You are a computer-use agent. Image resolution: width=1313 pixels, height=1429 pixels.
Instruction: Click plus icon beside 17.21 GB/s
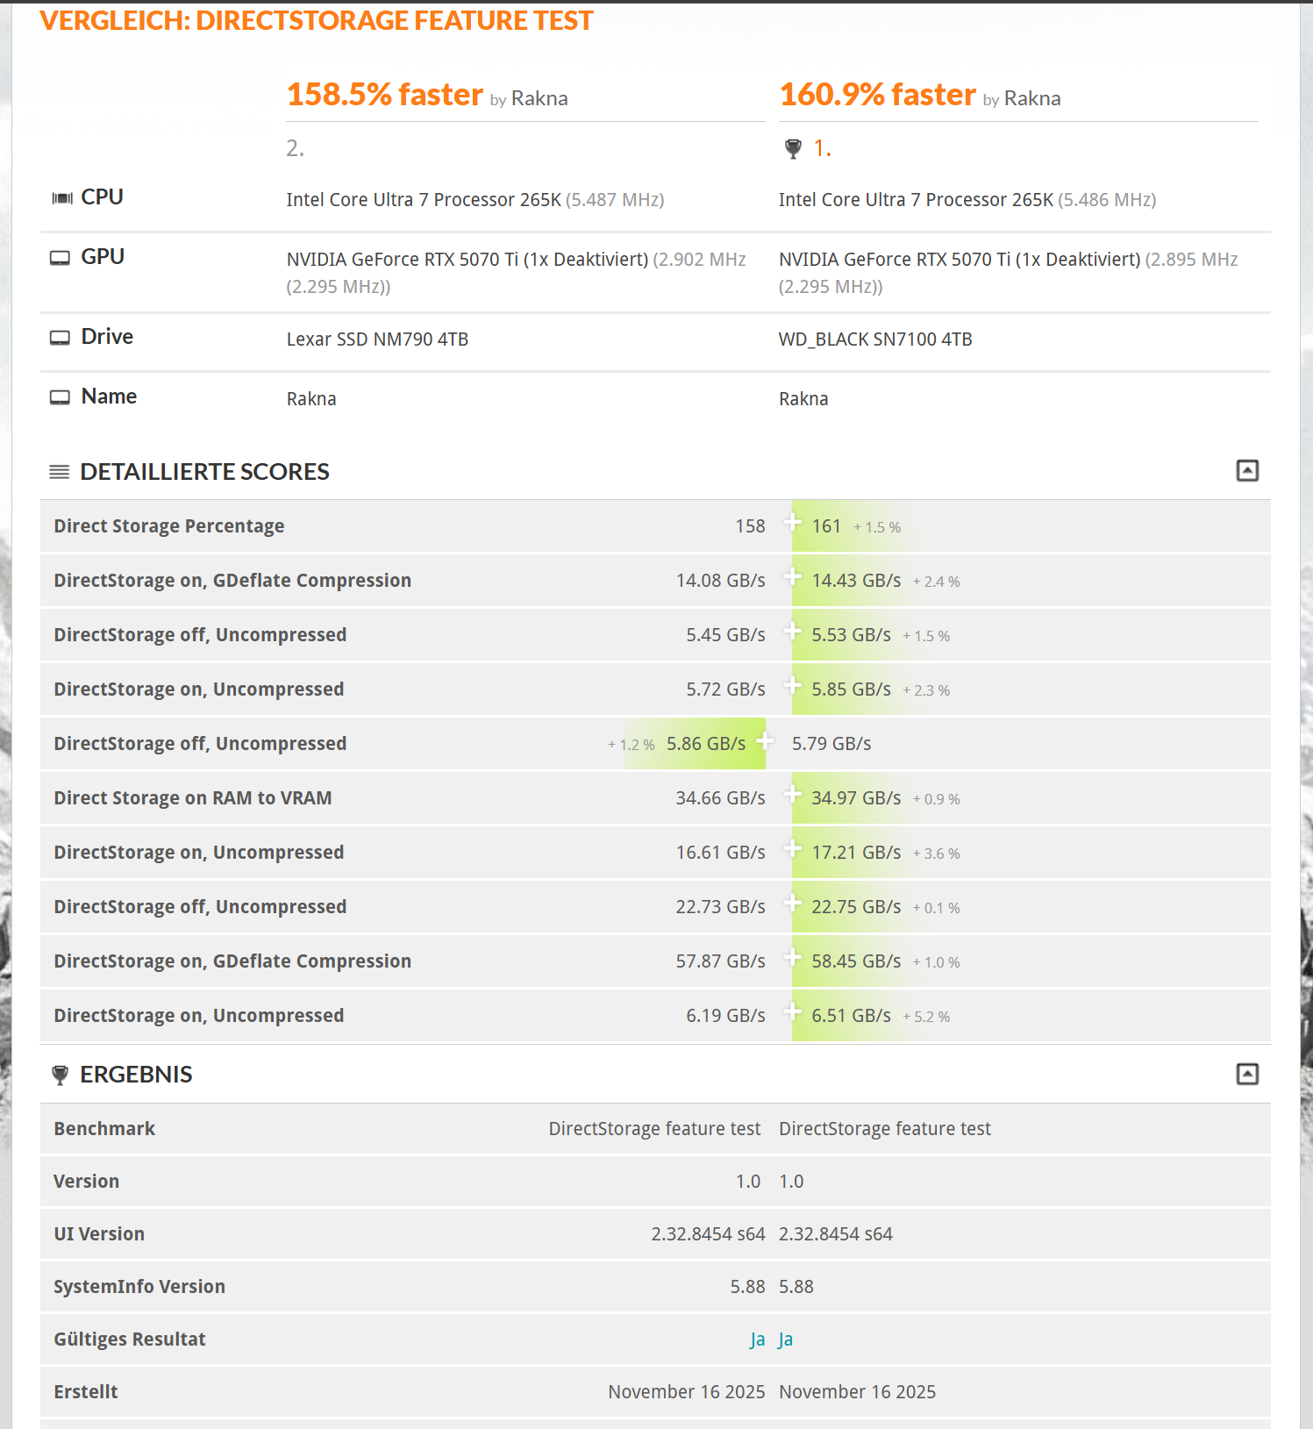[792, 849]
